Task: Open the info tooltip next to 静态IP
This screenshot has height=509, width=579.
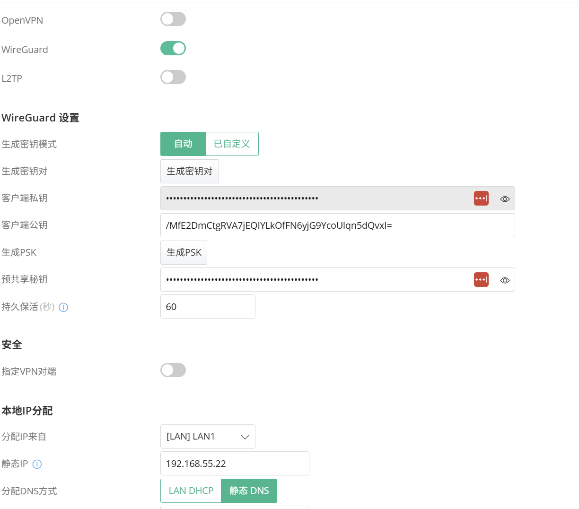Action: pyautogui.click(x=37, y=464)
